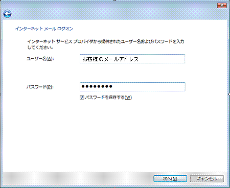The image size is (230, 188).
Task: Click empty space after dots in password field
Action: [x=148, y=87]
